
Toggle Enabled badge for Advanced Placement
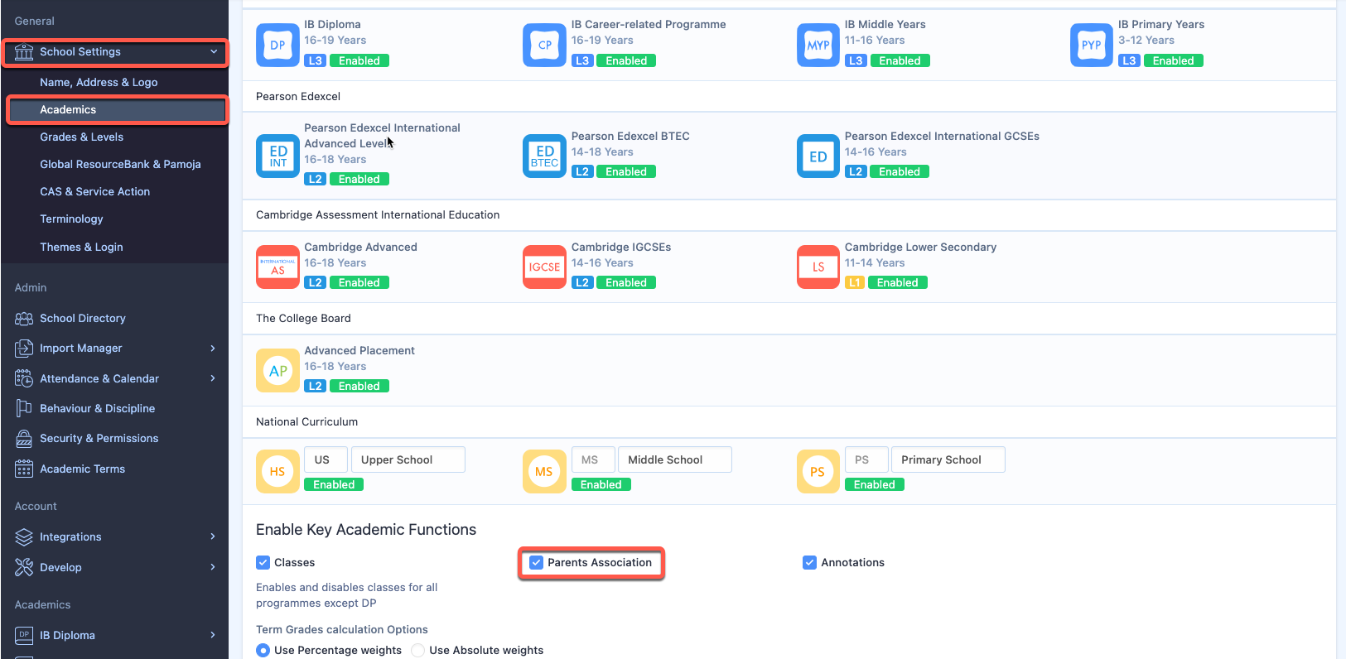(x=359, y=387)
